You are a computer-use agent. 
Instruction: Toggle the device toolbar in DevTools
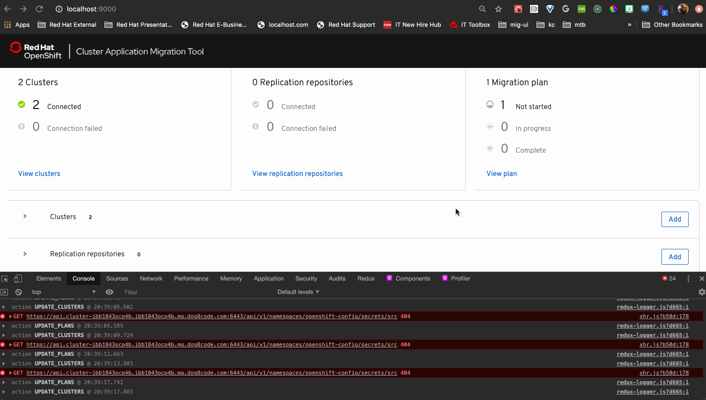pos(18,278)
